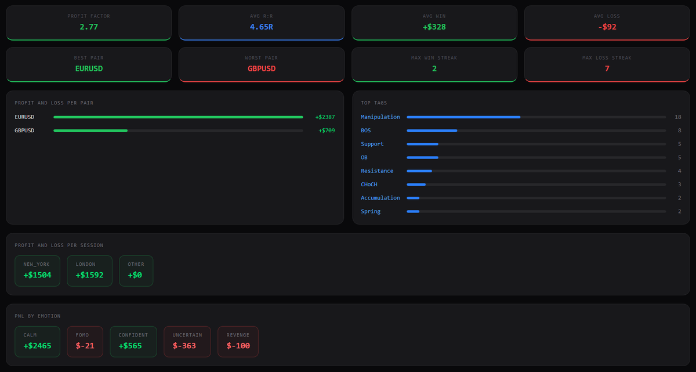Viewport: 696px width, 372px height.
Task: Open the Best Pair EURUSD card
Action: coord(89,64)
